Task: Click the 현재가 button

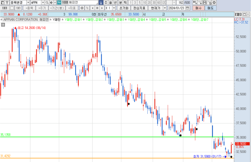Action: [x=156, y=8]
